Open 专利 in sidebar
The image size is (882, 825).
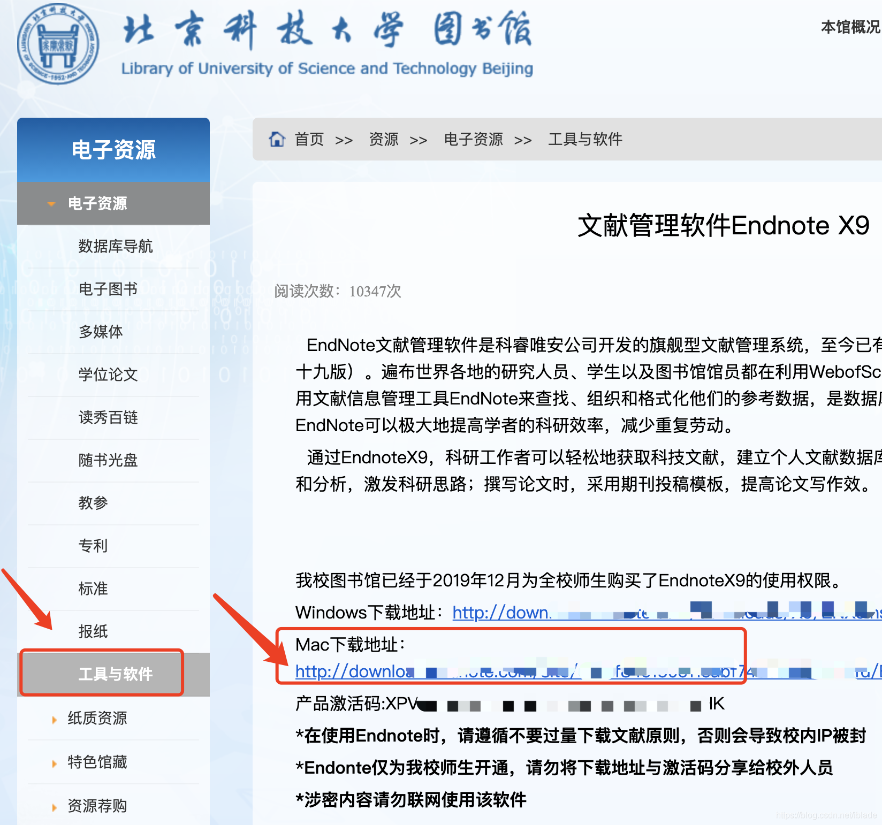click(x=93, y=546)
